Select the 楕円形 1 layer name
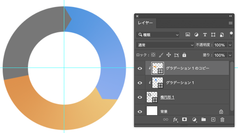 167,97
